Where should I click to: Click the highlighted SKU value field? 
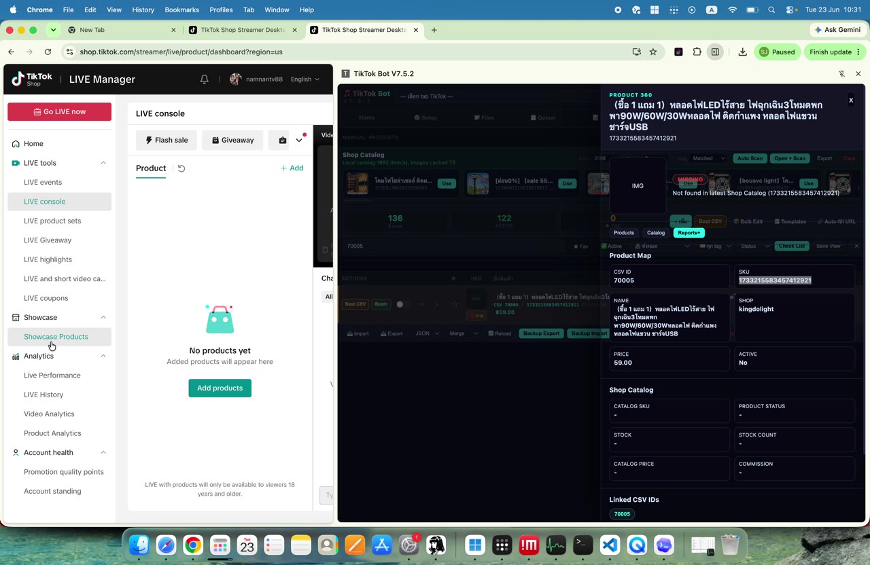click(775, 280)
